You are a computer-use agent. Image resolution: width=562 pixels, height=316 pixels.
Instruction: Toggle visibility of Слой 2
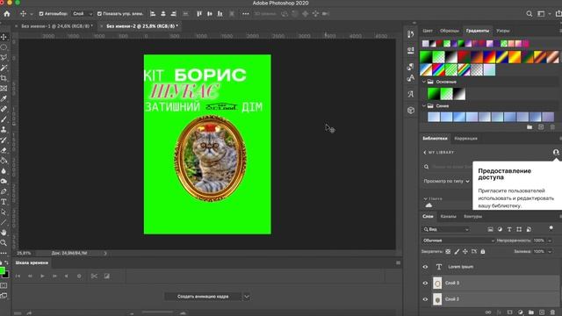click(425, 299)
